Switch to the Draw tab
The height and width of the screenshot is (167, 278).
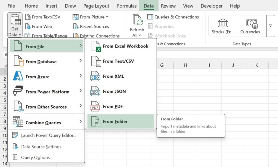point(70,6)
